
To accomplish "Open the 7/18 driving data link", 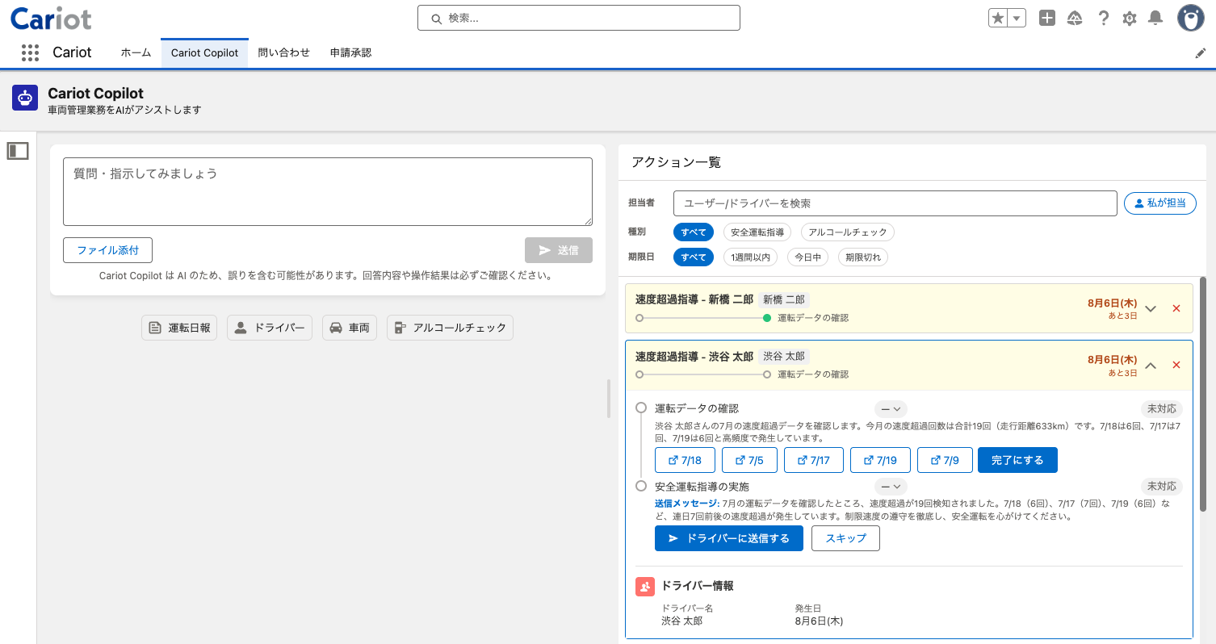I will (684, 460).
